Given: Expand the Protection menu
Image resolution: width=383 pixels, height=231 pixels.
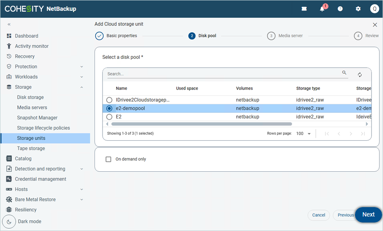Looking at the screenshot, I should (26, 66).
